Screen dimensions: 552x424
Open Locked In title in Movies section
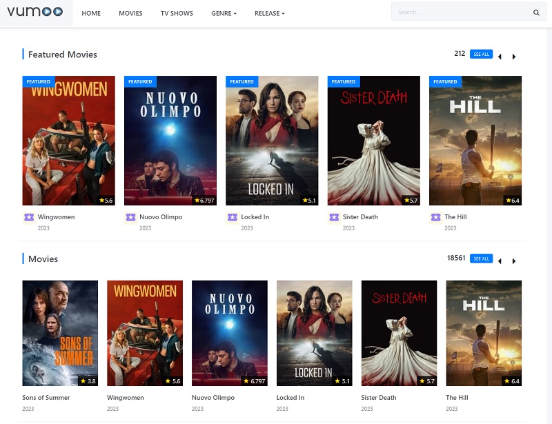point(290,398)
